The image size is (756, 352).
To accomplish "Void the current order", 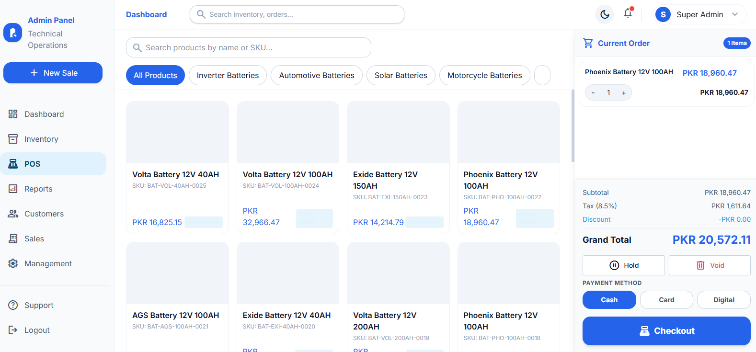I will click(710, 265).
